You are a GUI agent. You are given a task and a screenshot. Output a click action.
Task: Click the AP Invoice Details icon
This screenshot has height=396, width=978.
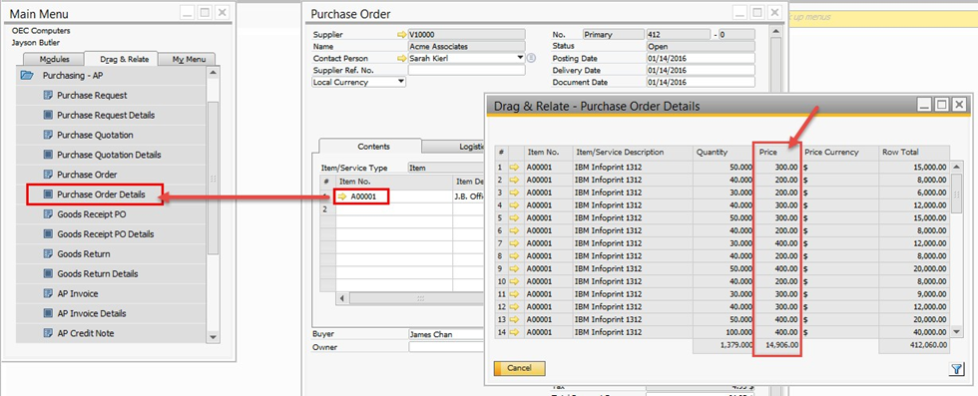[48, 313]
